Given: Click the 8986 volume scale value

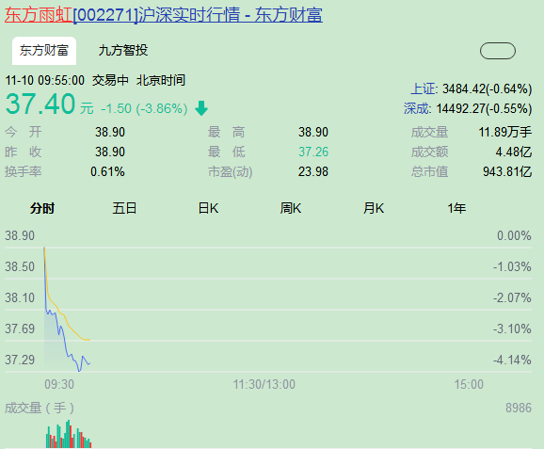Looking at the screenshot, I should [x=519, y=409].
